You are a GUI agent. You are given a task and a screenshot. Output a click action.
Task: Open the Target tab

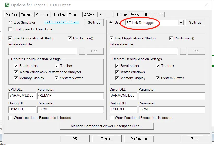[x=27, y=15]
